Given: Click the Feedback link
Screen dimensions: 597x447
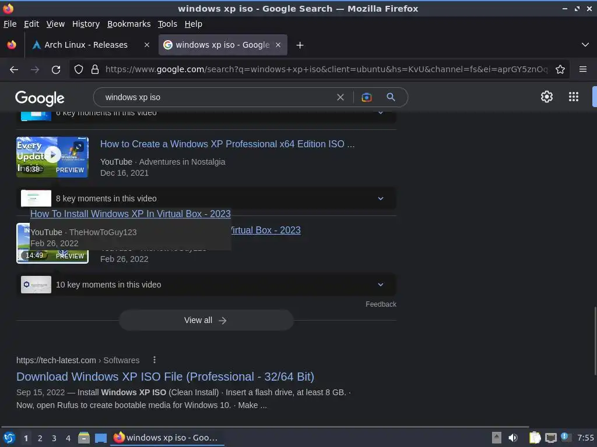Looking at the screenshot, I should 381,304.
